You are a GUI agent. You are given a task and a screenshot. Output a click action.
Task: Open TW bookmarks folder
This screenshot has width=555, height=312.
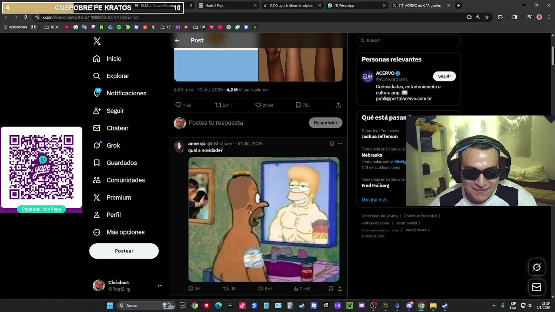point(199,27)
